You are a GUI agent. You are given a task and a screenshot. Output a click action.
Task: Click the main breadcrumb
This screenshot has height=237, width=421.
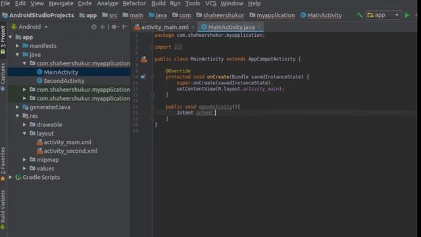click(x=133, y=15)
